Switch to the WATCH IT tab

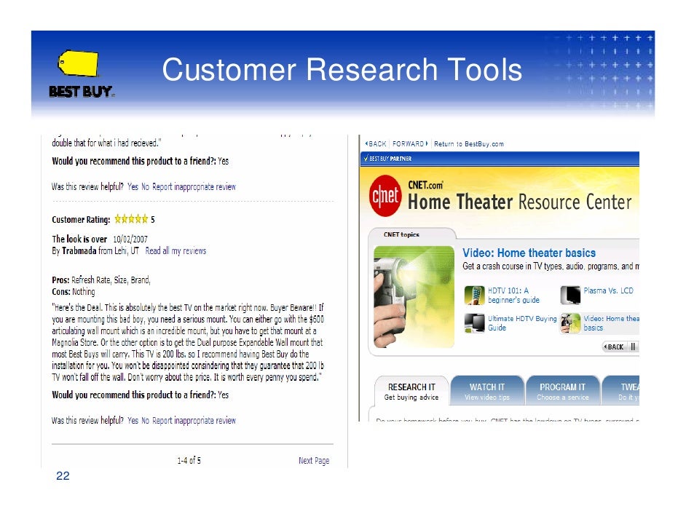pos(487,391)
